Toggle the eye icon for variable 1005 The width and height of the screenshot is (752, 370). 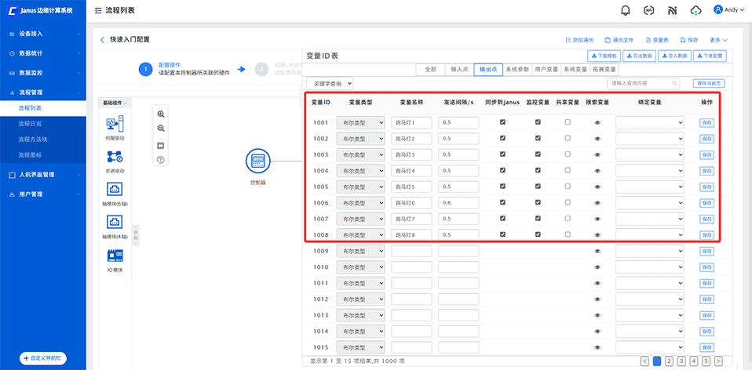597,187
